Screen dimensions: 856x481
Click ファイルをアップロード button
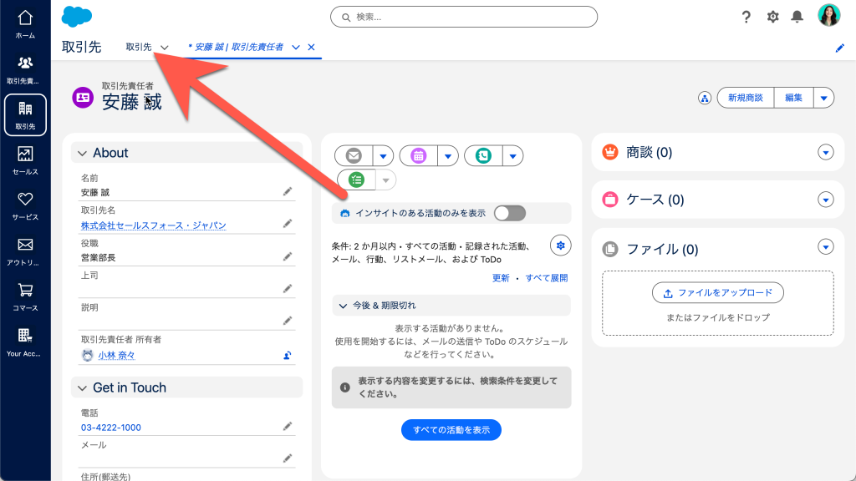(x=717, y=293)
